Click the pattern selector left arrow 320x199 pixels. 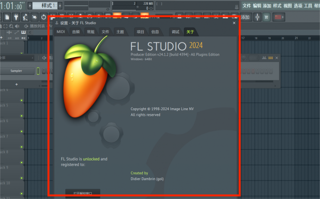30,6
